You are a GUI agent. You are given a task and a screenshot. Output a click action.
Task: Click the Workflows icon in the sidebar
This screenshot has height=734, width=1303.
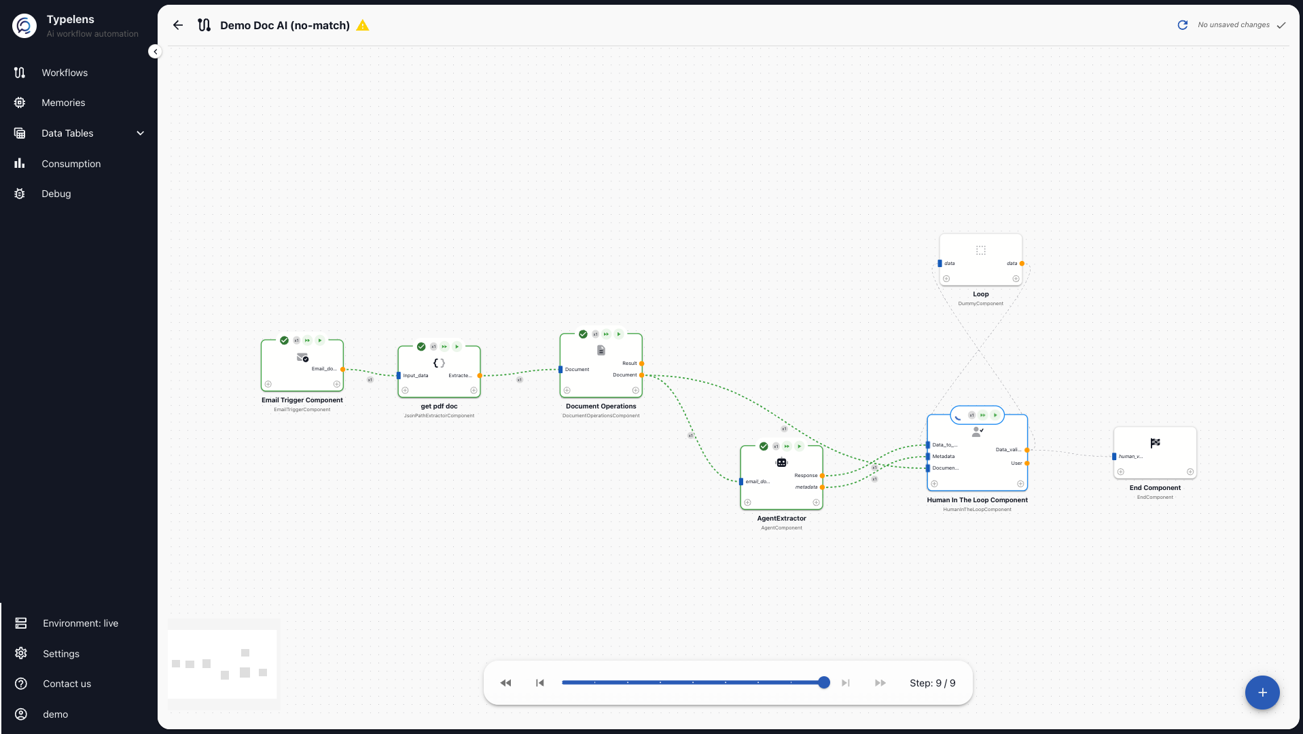20,73
